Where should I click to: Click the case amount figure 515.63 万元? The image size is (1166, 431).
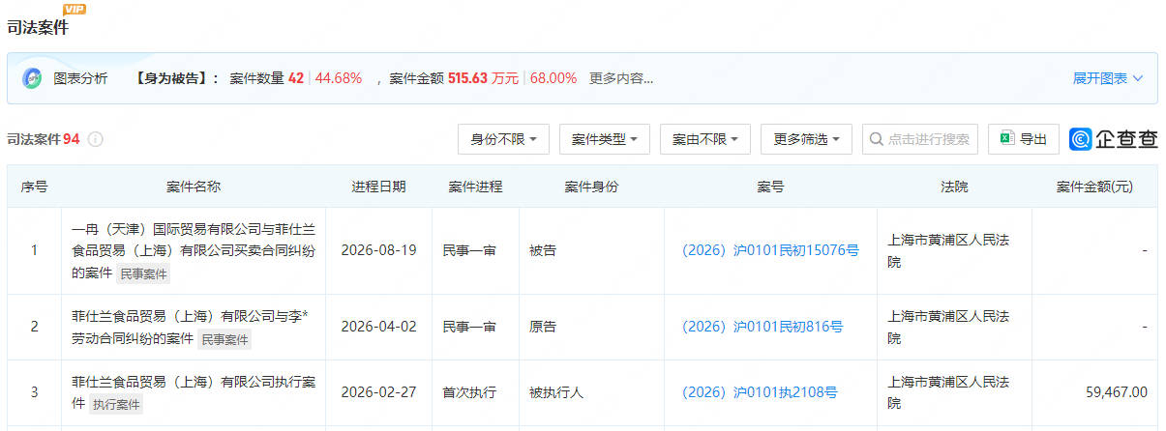[x=483, y=78]
